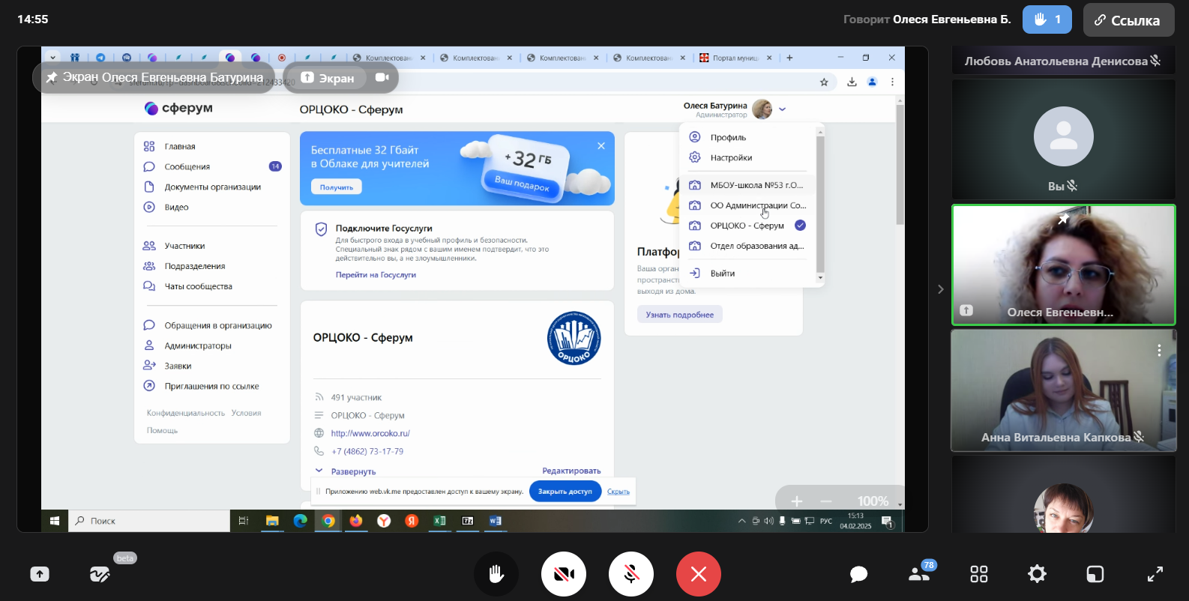Select the Экран view pill
Screen dimensions: 1189x601
click(x=328, y=78)
